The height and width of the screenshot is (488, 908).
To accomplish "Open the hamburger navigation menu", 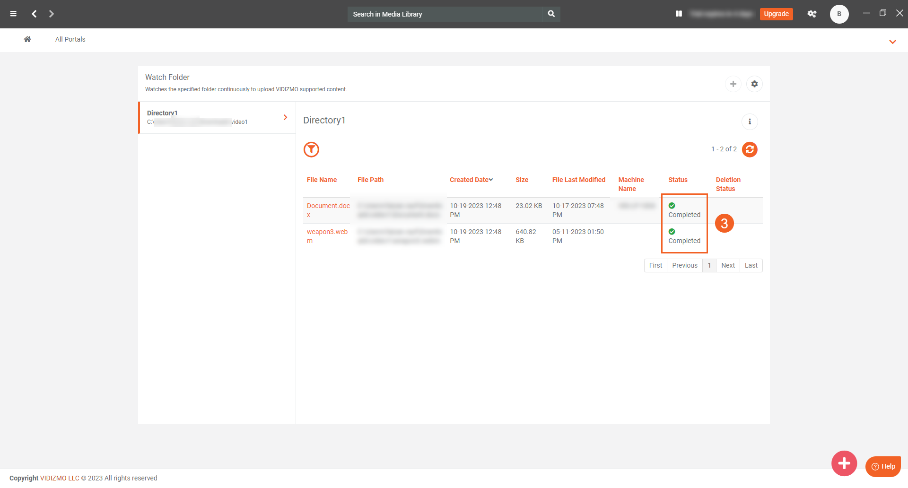I will tap(13, 14).
